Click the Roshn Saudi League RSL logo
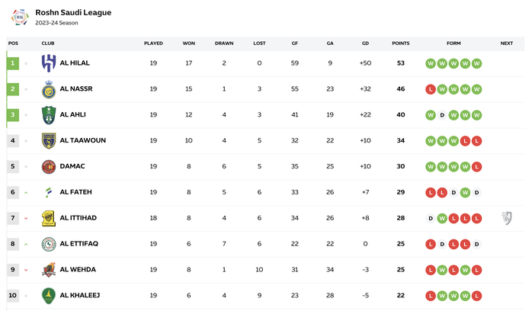This screenshot has width=532, height=311. [20, 17]
